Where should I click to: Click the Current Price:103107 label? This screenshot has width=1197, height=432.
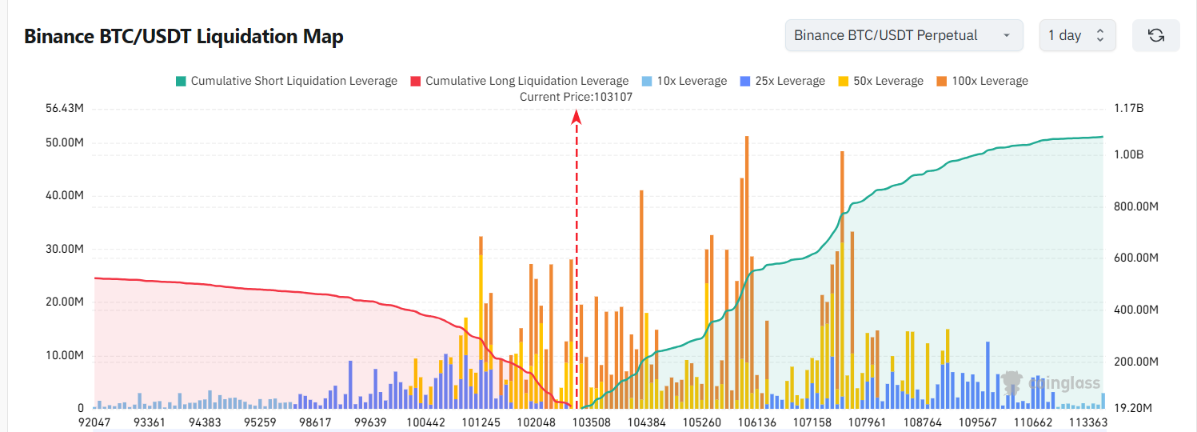[x=576, y=97]
